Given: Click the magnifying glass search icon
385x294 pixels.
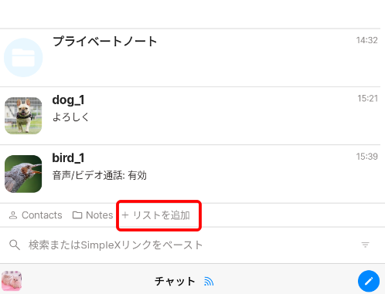Looking at the screenshot, I should 15,245.
